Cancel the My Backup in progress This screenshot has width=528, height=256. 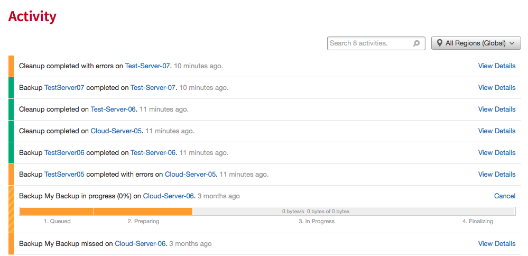point(504,196)
